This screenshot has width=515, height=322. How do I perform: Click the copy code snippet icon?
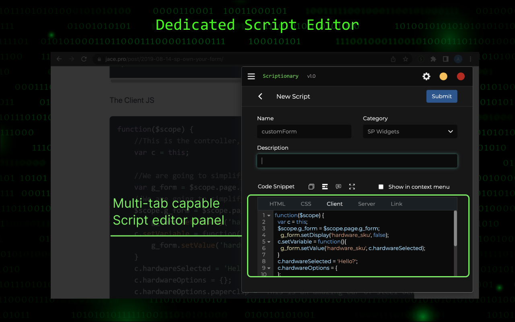coord(311,187)
